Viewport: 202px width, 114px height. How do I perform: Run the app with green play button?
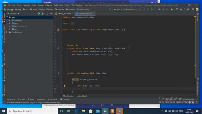pos(140,9)
